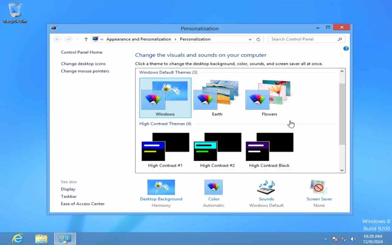
Task: Click the theme list scroll-up arrow
Action: 342,71
